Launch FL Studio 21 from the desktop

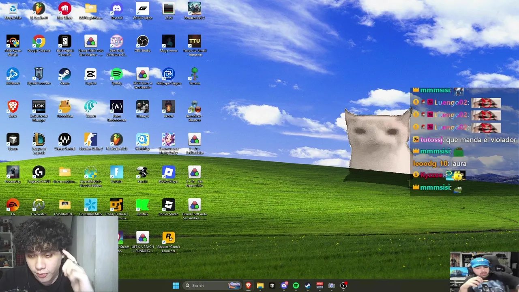coord(39,11)
